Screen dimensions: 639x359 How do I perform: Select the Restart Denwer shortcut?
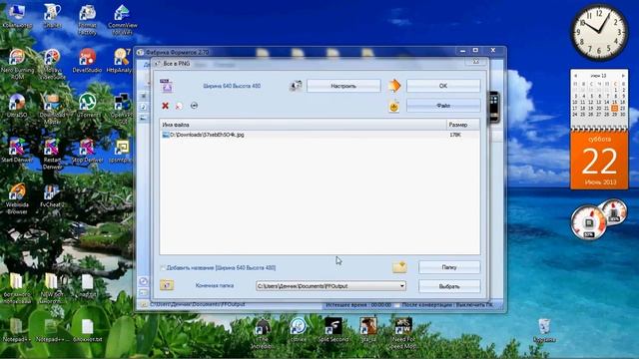(x=52, y=154)
